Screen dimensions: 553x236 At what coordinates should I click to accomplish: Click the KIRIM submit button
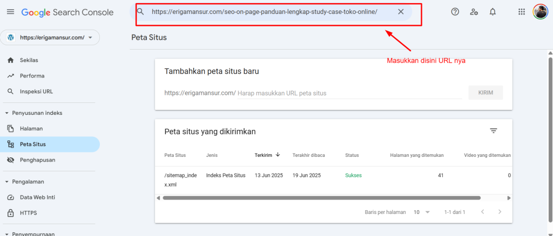point(485,93)
